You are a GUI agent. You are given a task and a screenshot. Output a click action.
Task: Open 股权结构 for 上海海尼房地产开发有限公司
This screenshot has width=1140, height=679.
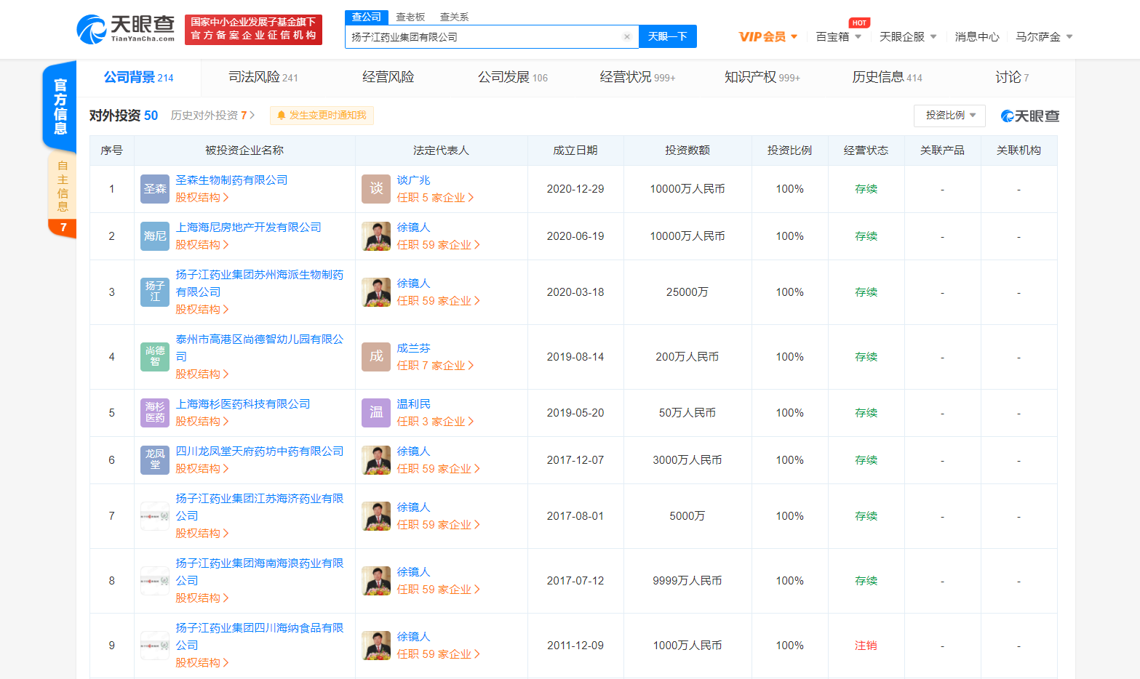[202, 245]
